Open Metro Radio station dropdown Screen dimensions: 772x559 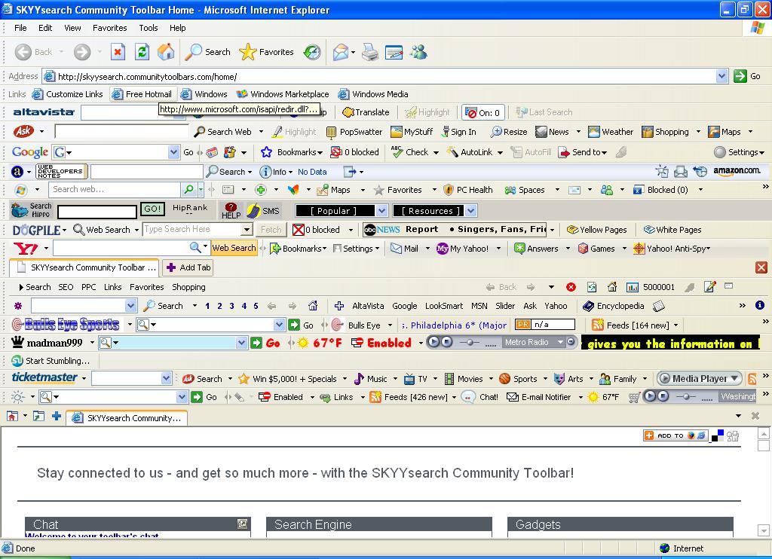[560, 342]
